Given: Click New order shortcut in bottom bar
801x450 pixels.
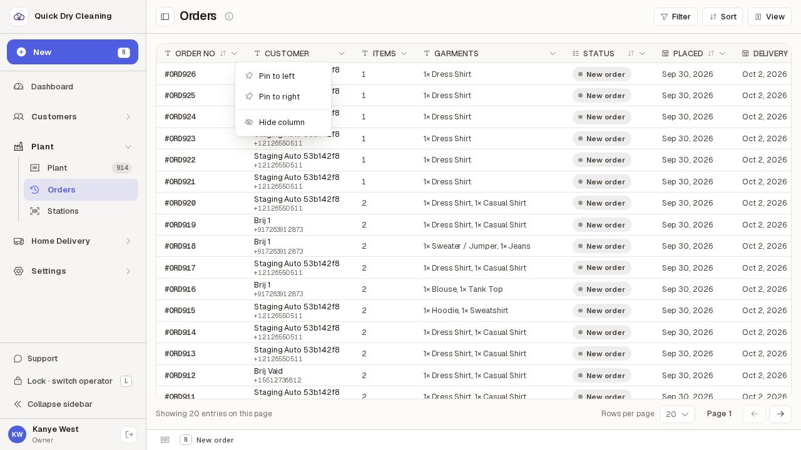Looking at the screenshot, I should (207, 440).
